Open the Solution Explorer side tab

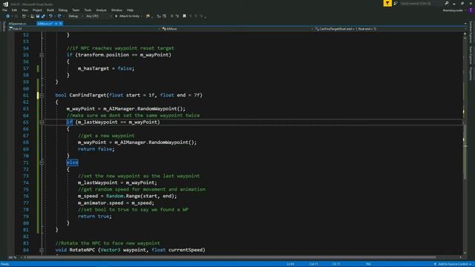[471, 33]
